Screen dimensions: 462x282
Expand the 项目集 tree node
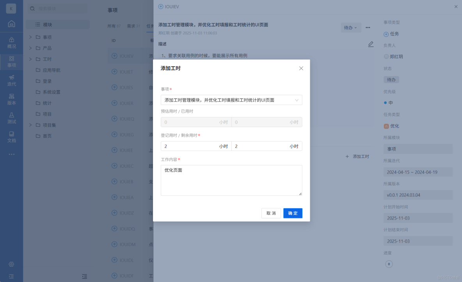click(30, 125)
